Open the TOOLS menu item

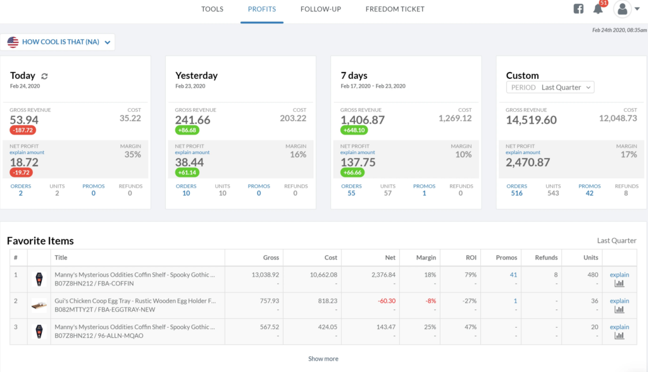(x=212, y=9)
